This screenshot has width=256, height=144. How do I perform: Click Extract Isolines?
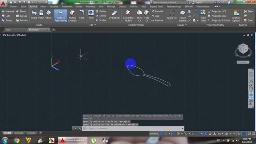pos(183,16)
